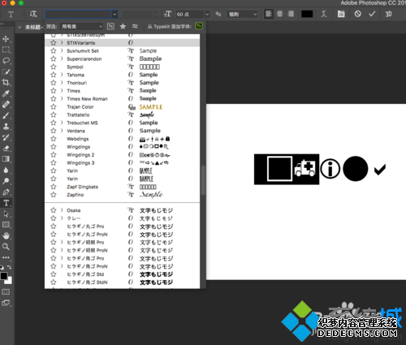Select the Horizontal Type tool

[x=6, y=203]
